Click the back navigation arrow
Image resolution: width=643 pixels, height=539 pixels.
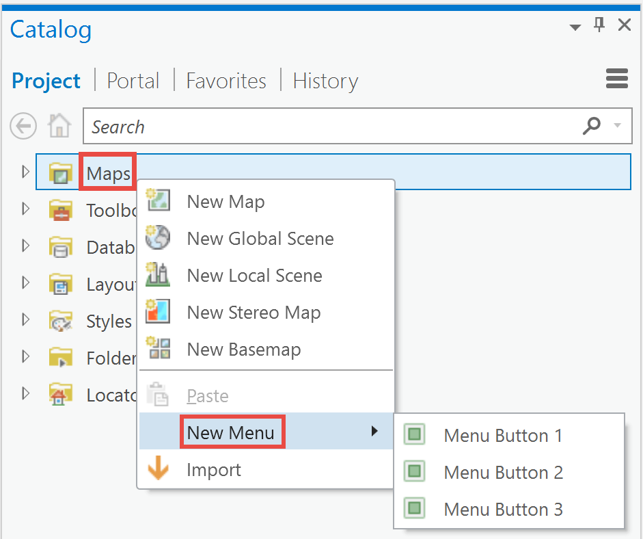23,126
